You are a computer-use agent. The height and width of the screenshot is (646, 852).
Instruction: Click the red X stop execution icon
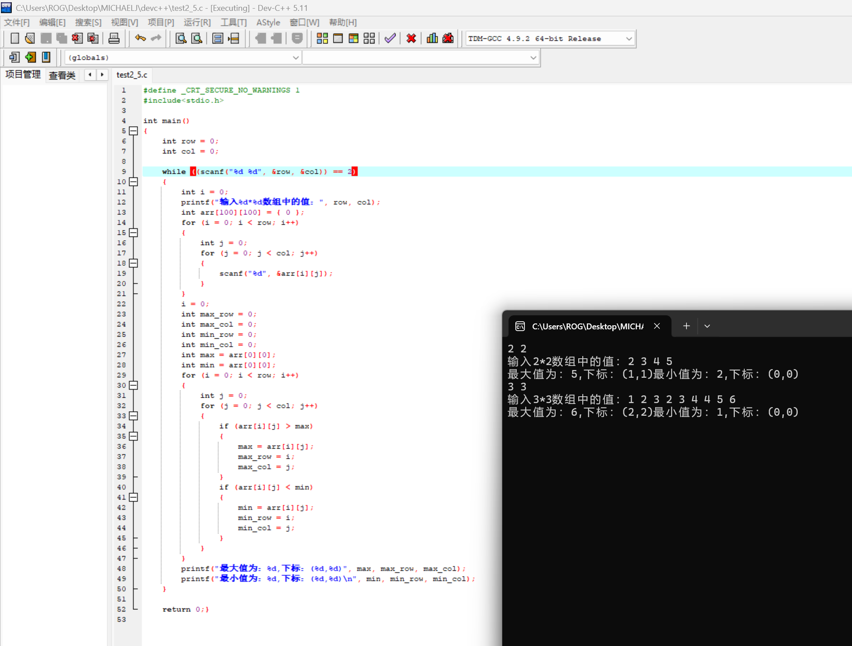pyautogui.click(x=411, y=38)
